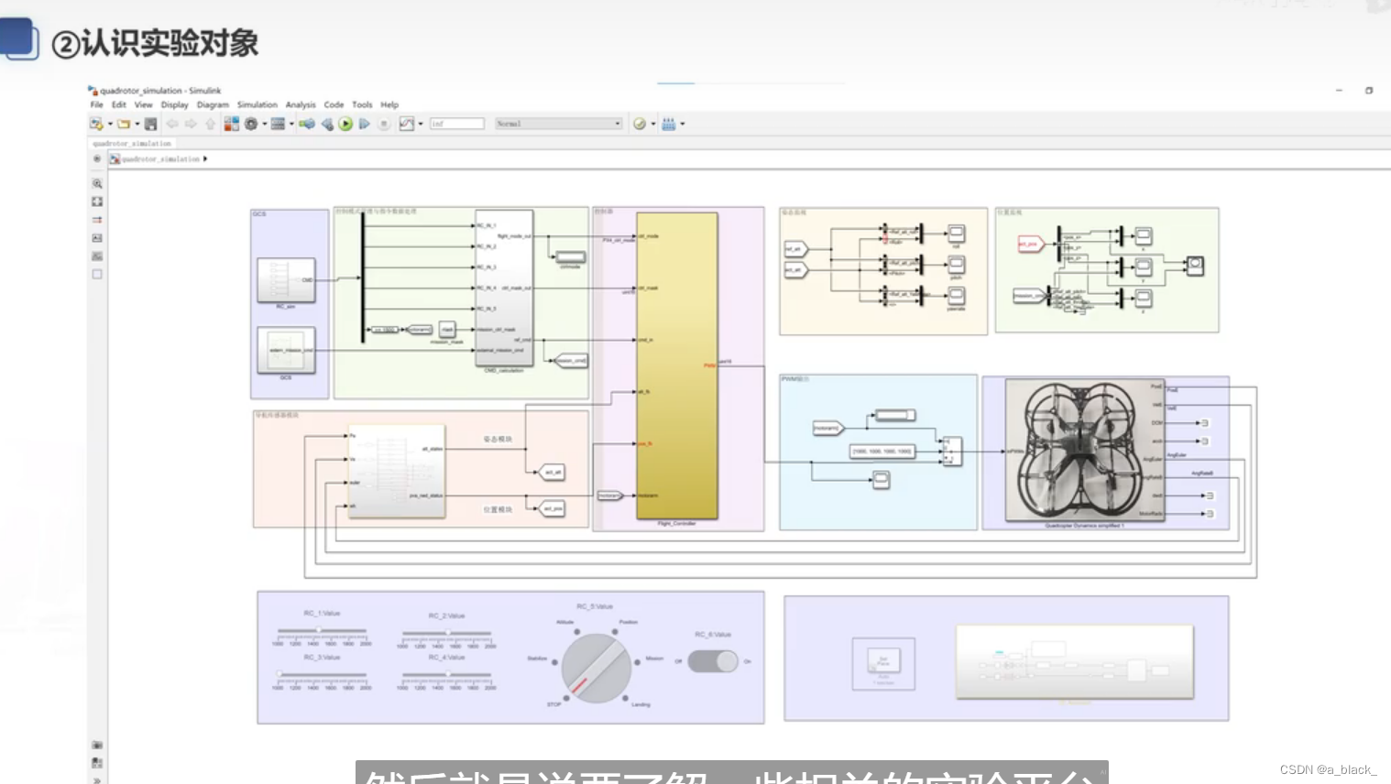Set RC_5 rotary switch to Position
Viewport: 1391px width, 784px height.
[617, 631]
